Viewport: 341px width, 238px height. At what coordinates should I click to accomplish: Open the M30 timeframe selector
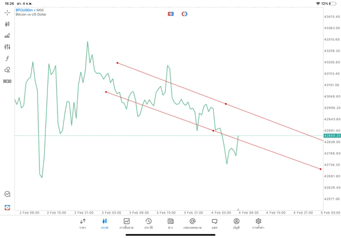pyautogui.click(x=7, y=81)
